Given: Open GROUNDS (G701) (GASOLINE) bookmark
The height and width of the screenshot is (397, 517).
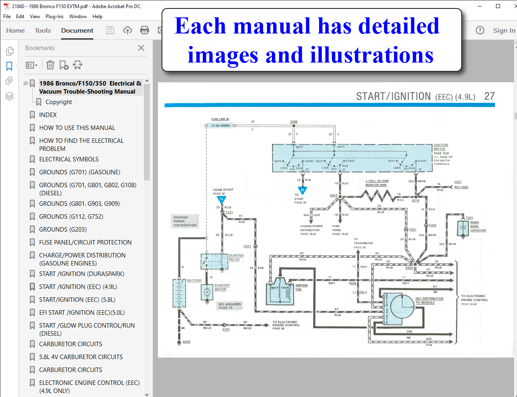Looking at the screenshot, I should (x=80, y=172).
